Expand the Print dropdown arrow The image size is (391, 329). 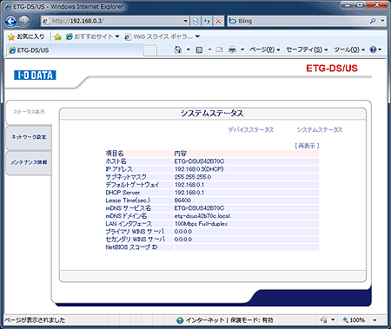pos(242,49)
